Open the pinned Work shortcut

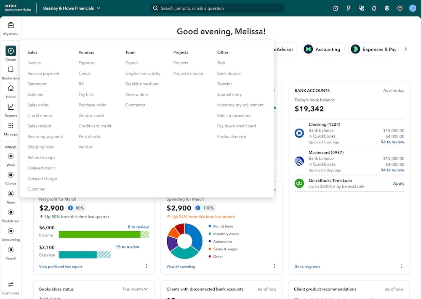[x=11, y=159]
